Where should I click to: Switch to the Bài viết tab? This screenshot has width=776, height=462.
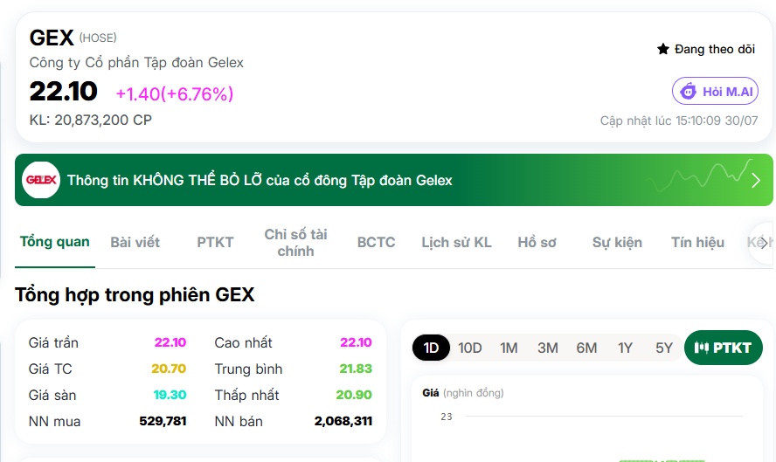coord(135,243)
